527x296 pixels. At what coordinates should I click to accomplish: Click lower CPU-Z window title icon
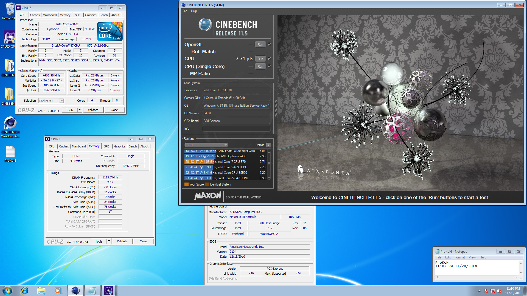click(x=47, y=139)
